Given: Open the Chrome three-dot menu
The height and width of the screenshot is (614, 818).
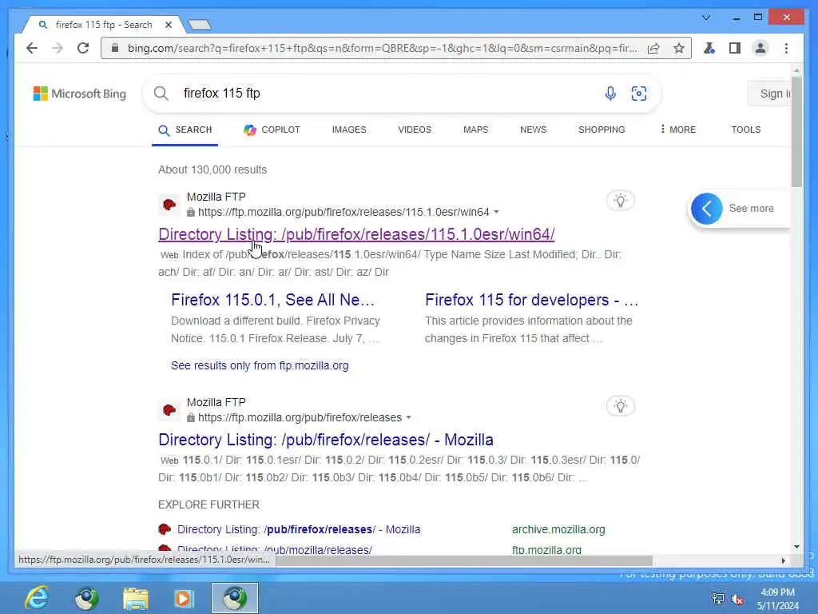Looking at the screenshot, I should tap(786, 49).
